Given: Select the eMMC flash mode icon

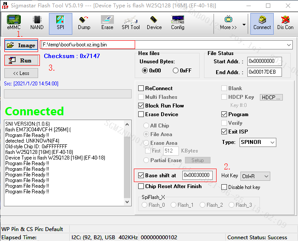Looking at the screenshot, I should click(14, 23).
